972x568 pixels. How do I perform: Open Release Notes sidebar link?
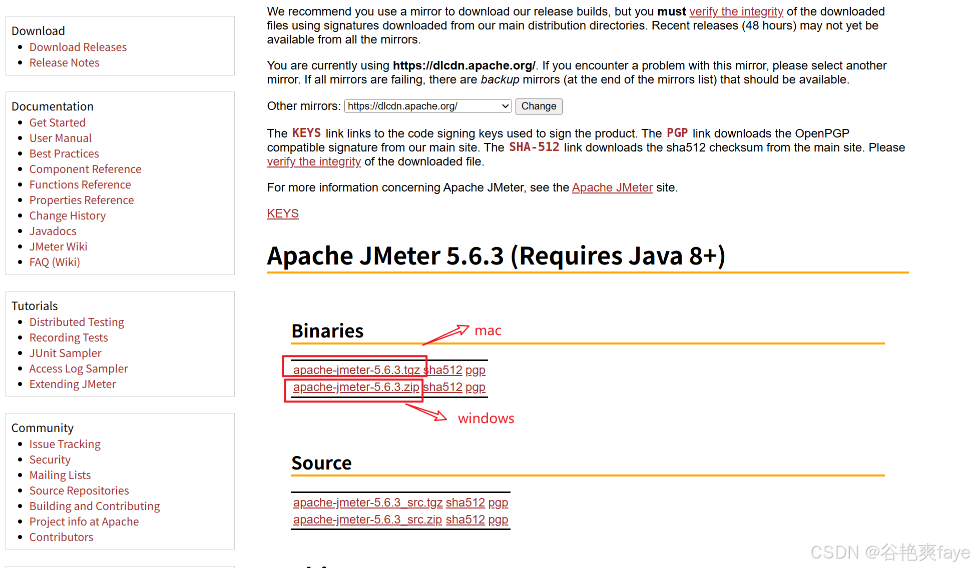point(65,62)
